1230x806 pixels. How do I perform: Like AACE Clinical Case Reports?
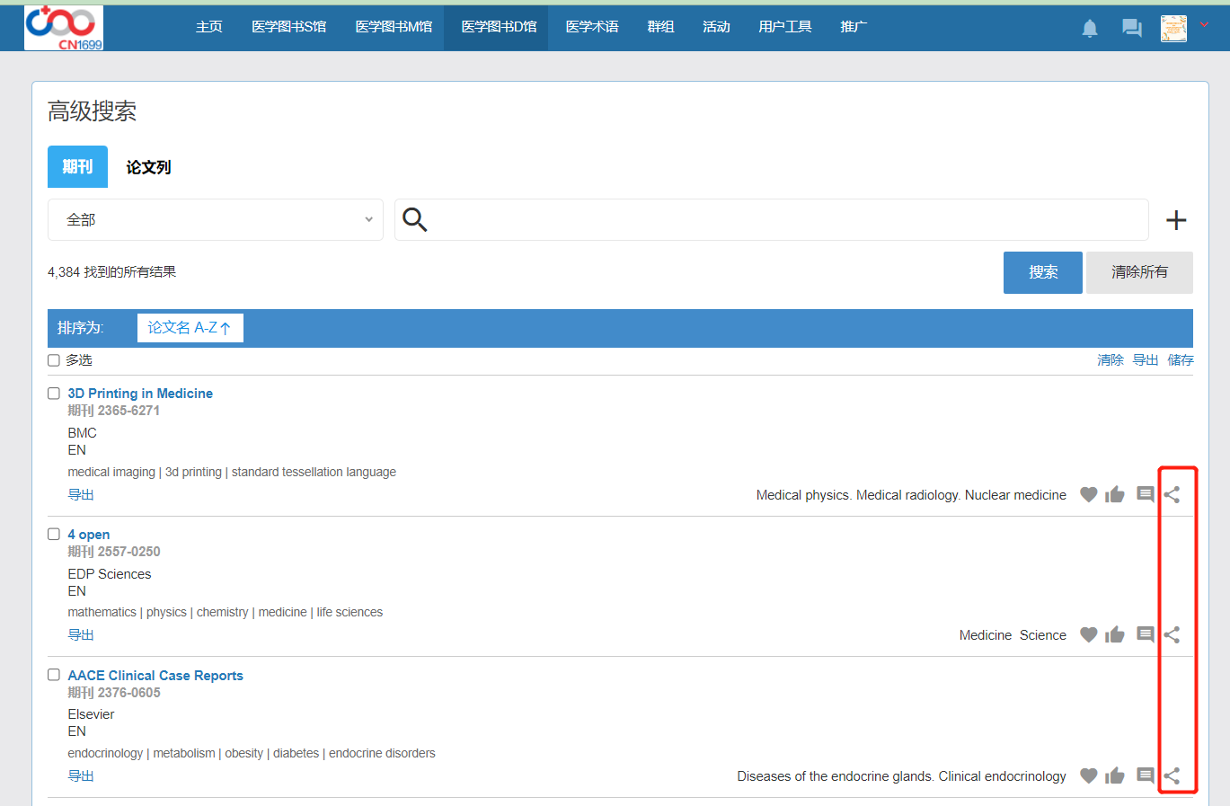1115,775
